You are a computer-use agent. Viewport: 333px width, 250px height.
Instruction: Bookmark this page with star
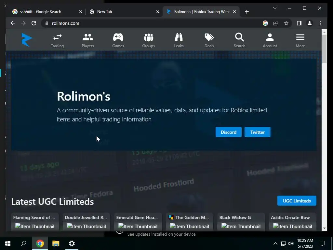coord(286,23)
